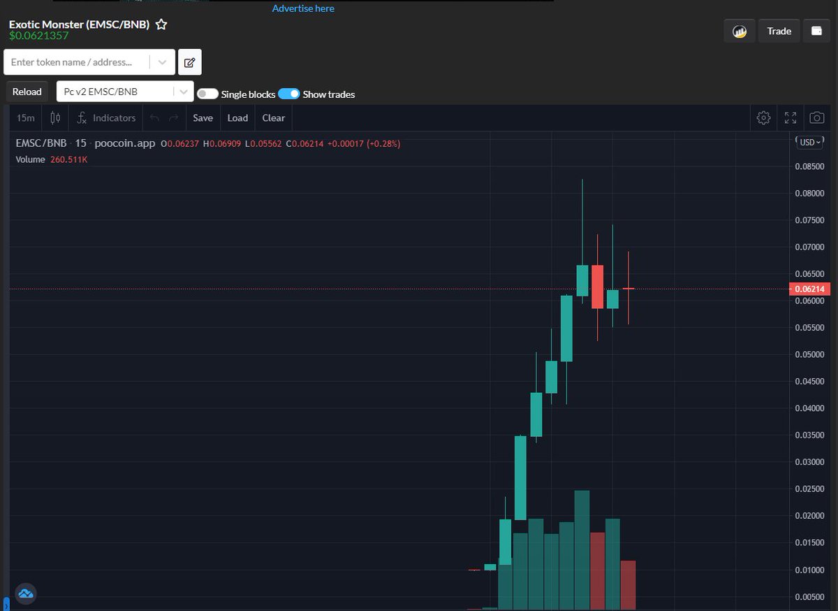Open the Indicators menu
838x611 pixels.
[106, 118]
